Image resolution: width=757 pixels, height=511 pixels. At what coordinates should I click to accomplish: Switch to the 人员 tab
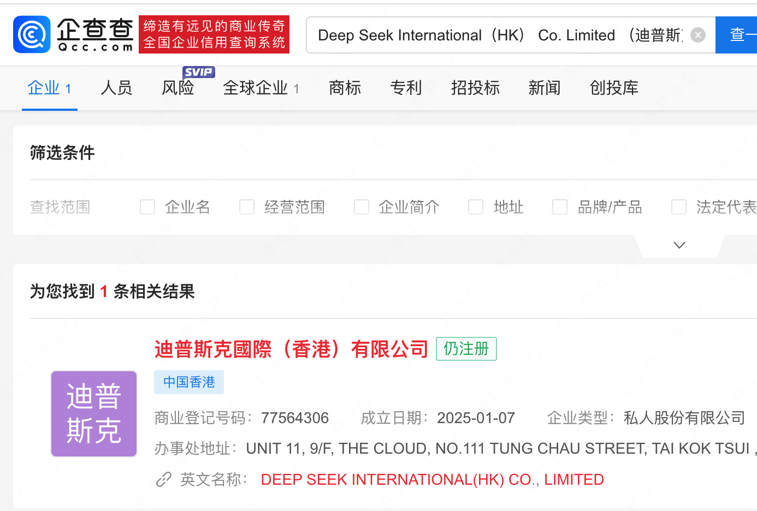[116, 88]
